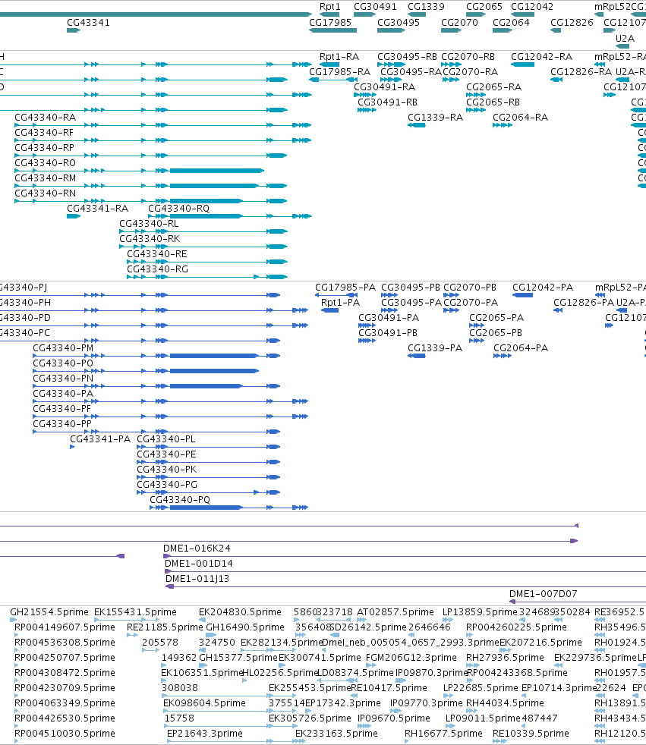
Task: Click the CG43341-PA protein label
Action: tap(100, 439)
